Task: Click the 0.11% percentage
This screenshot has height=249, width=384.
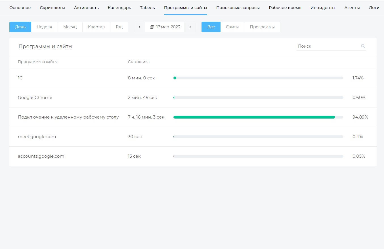Action: (x=358, y=137)
